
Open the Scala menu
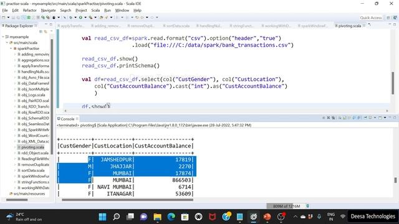[95, 11]
